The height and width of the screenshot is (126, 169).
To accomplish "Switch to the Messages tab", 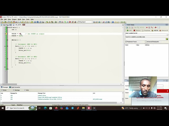I will 4,87.
